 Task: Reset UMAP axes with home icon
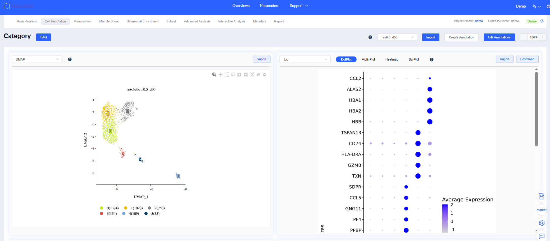[258, 75]
